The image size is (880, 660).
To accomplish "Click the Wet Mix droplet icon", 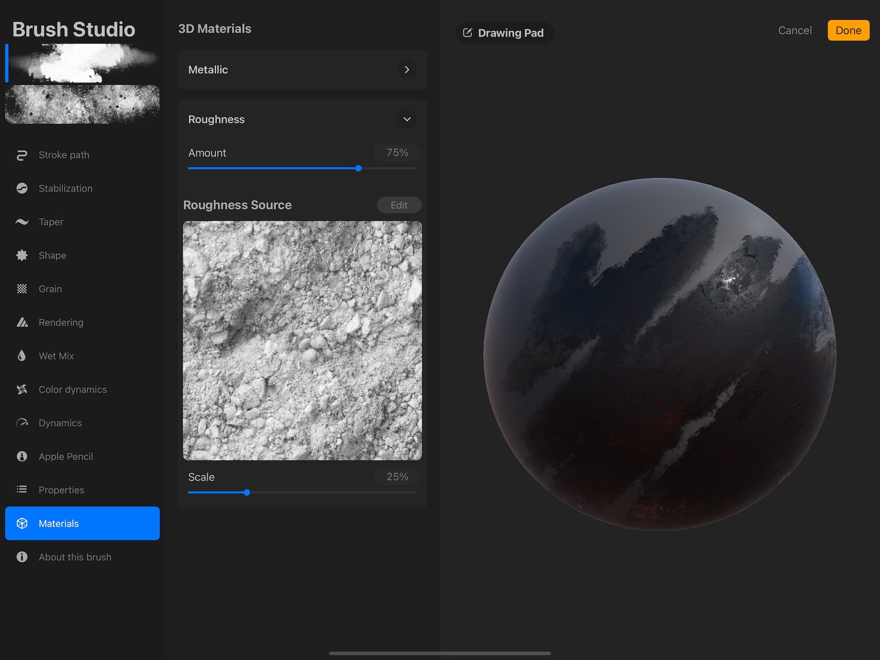I will pyautogui.click(x=22, y=356).
